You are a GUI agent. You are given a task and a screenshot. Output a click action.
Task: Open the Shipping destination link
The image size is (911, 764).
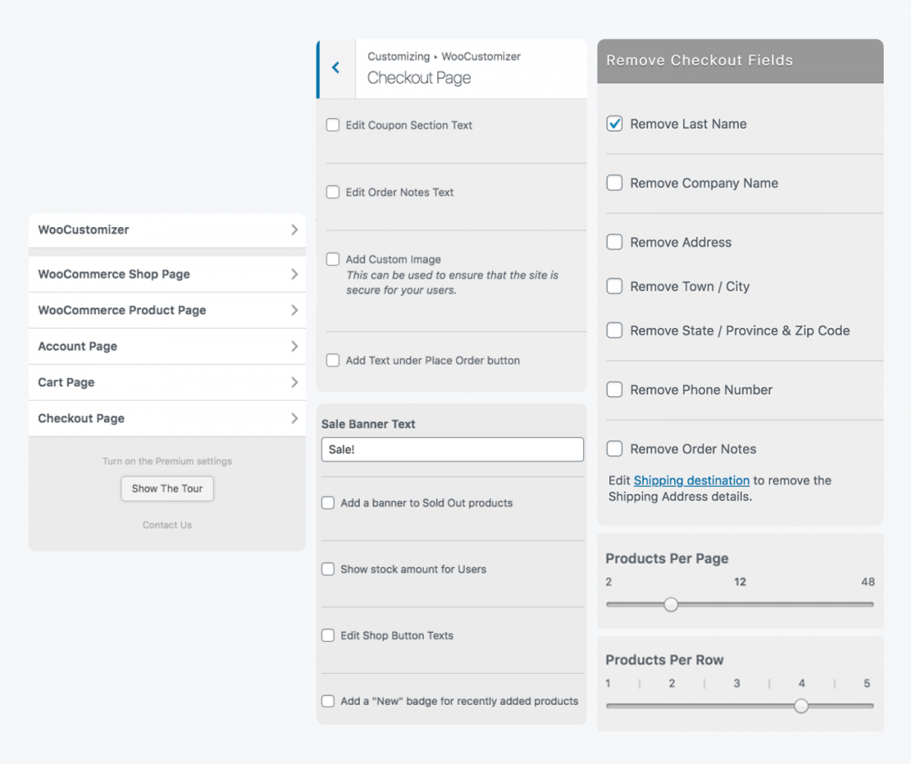(692, 480)
